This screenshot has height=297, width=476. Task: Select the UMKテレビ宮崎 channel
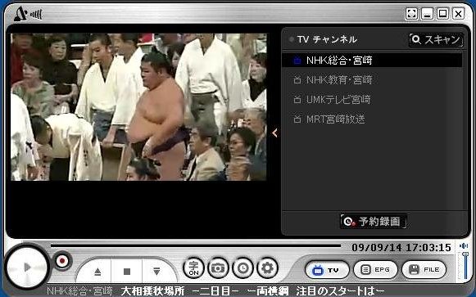tap(372, 99)
